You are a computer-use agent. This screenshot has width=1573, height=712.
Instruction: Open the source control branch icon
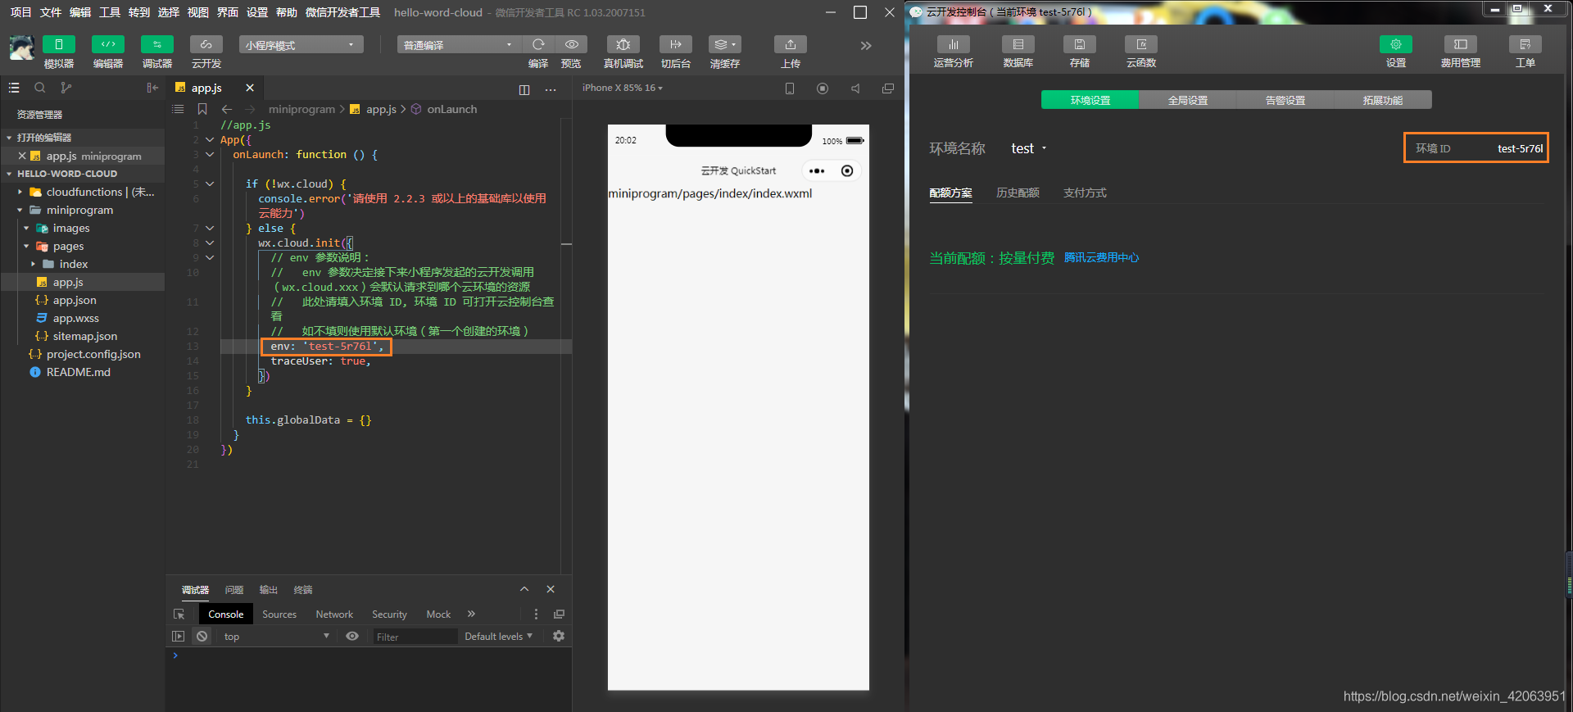66,88
